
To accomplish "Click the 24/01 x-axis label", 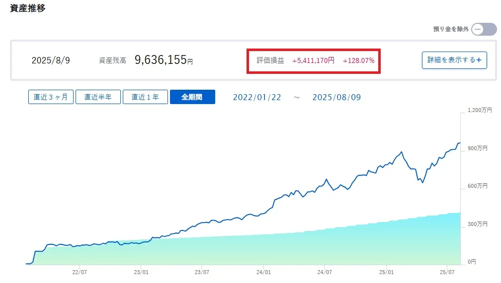I will [x=263, y=272].
